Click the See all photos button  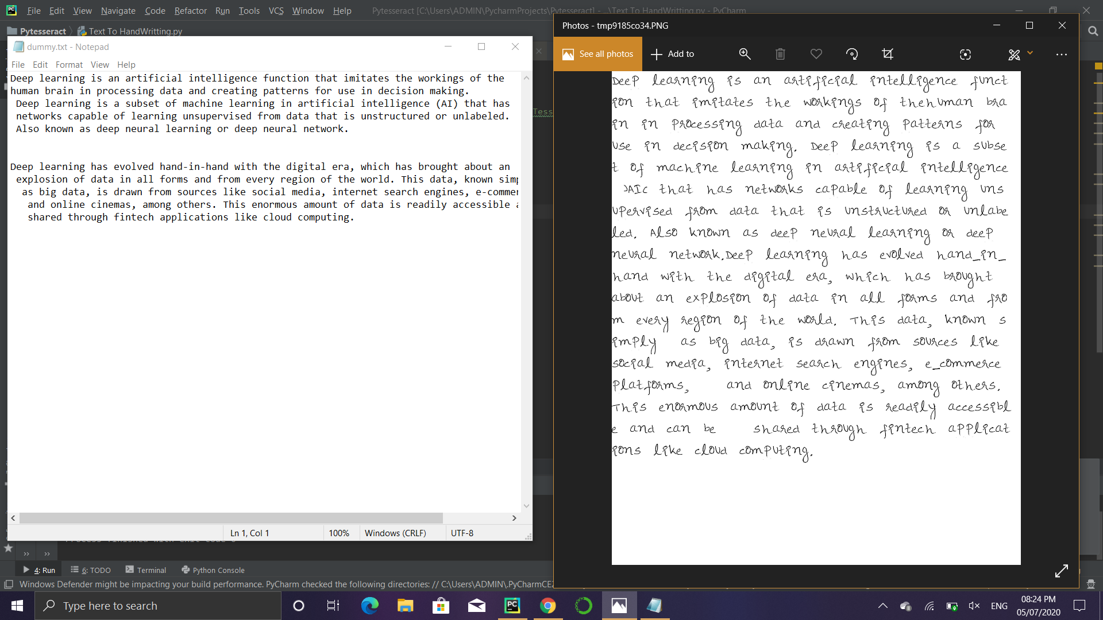(x=597, y=53)
